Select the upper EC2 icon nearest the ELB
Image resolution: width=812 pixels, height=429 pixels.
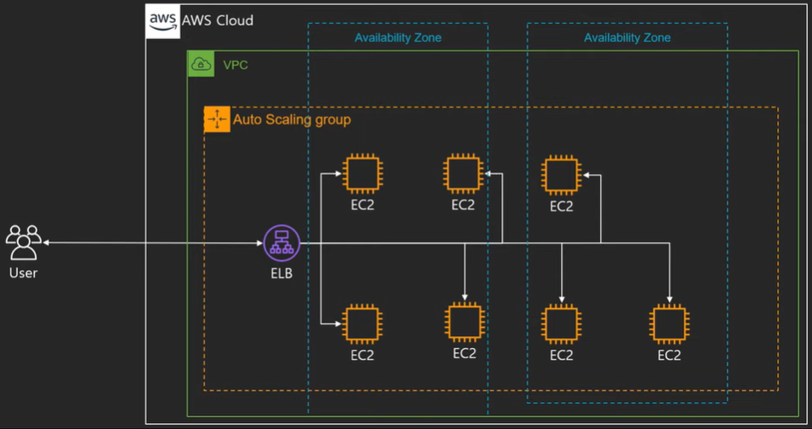click(362, 174)
